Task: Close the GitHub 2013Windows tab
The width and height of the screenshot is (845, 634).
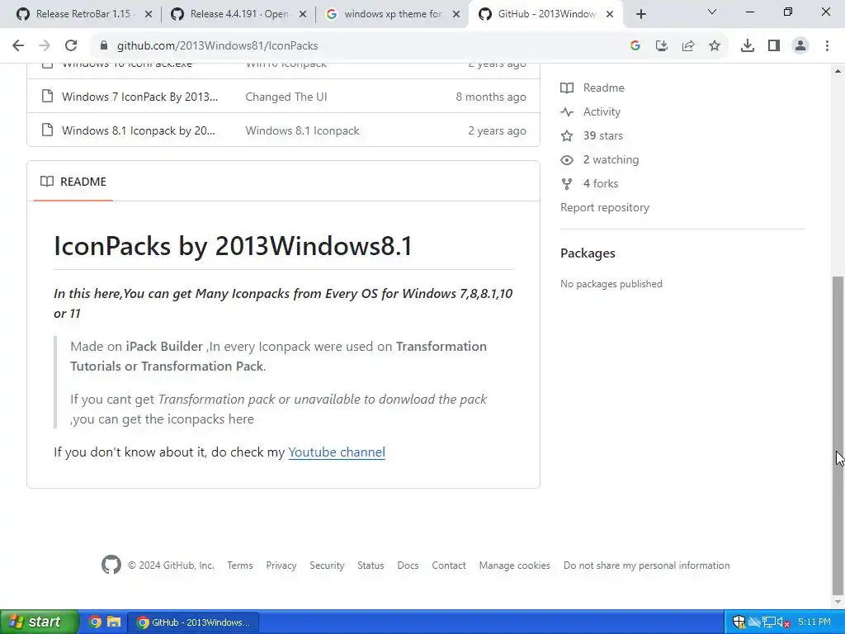Action: [610, 14]
